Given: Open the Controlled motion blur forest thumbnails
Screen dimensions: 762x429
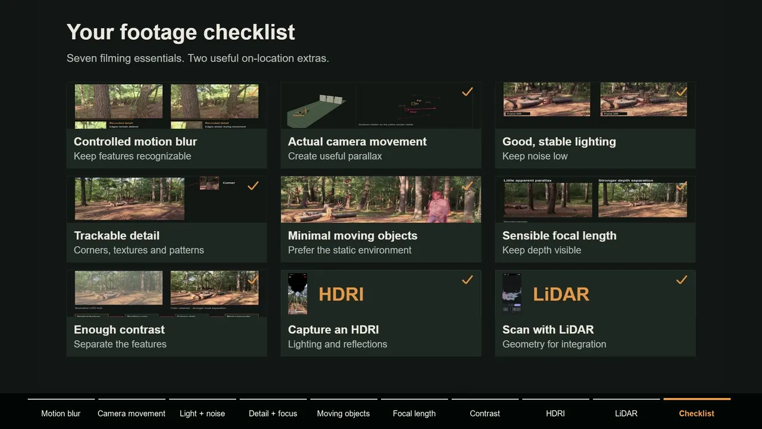Looking at the screenshot, I should 167,105.
